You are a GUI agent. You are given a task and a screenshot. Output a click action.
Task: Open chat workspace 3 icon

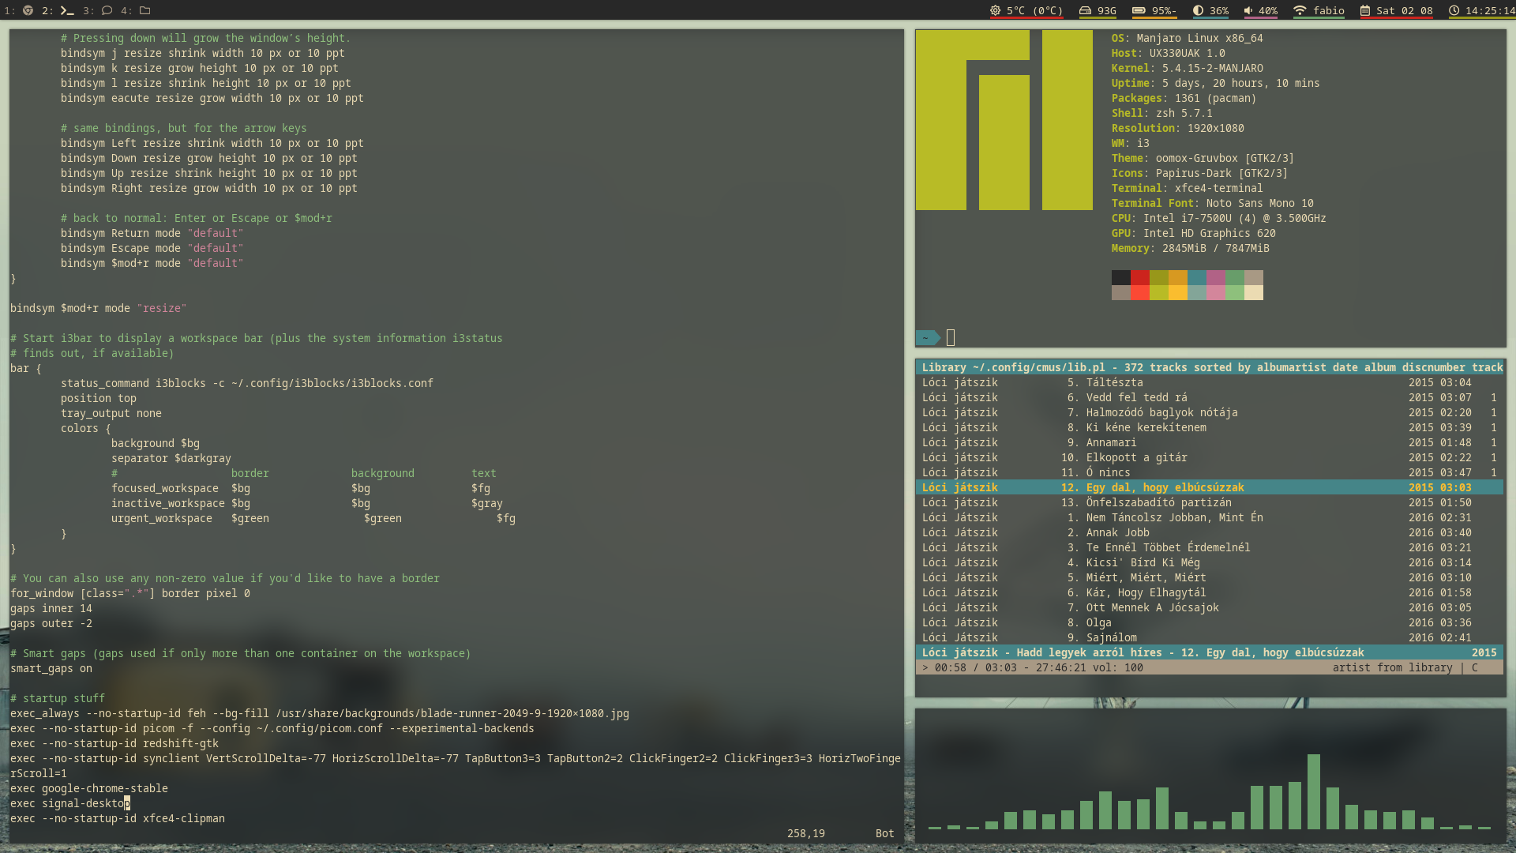pyautogui.click(x=107, y=10)
